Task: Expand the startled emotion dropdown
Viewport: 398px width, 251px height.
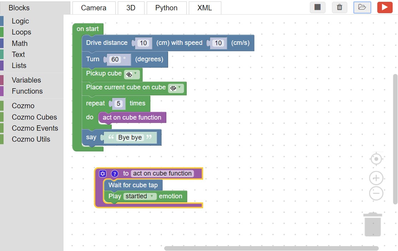Action: coord(140,196)
